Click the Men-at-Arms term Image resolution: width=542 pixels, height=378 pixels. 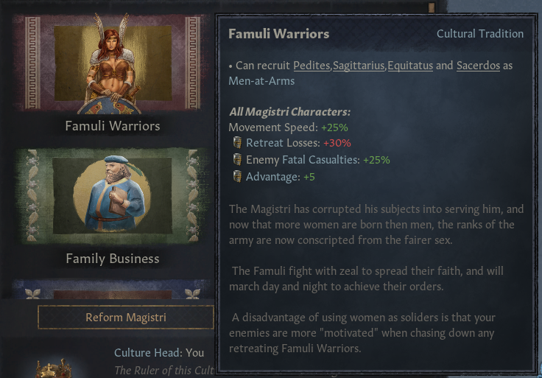click(x=261, y=81)
